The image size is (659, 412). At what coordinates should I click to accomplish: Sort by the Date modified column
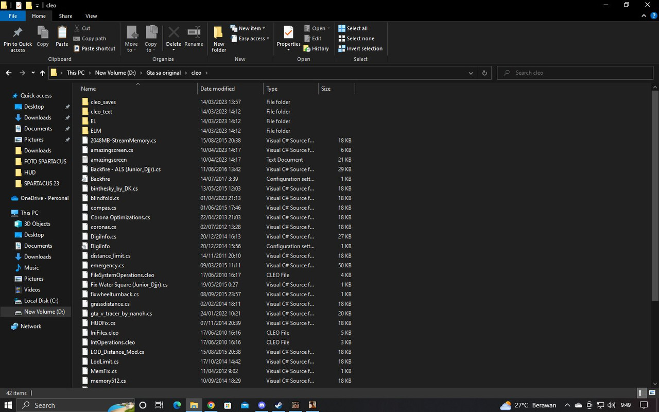(x=230, y=89)
